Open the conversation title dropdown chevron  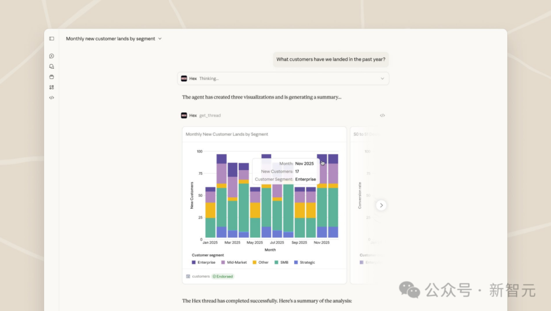tap(160, 39)
